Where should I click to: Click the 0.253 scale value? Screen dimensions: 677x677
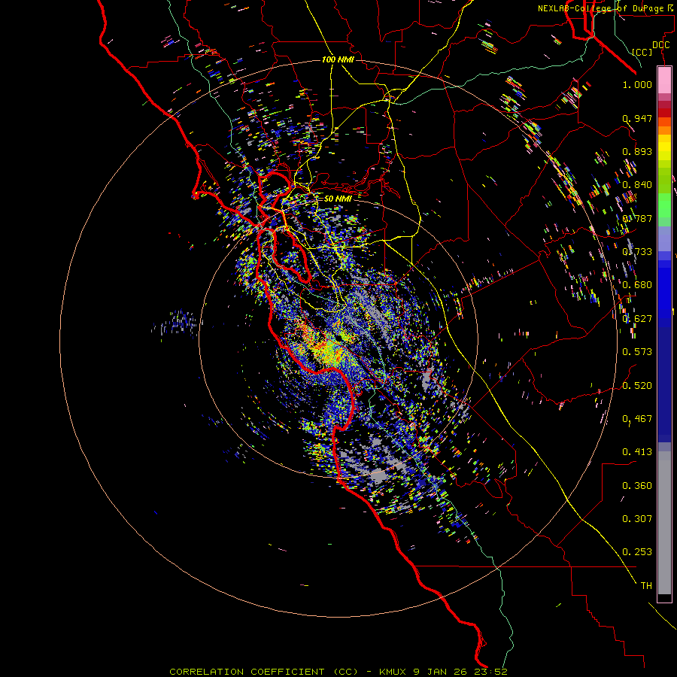(637, 552)
